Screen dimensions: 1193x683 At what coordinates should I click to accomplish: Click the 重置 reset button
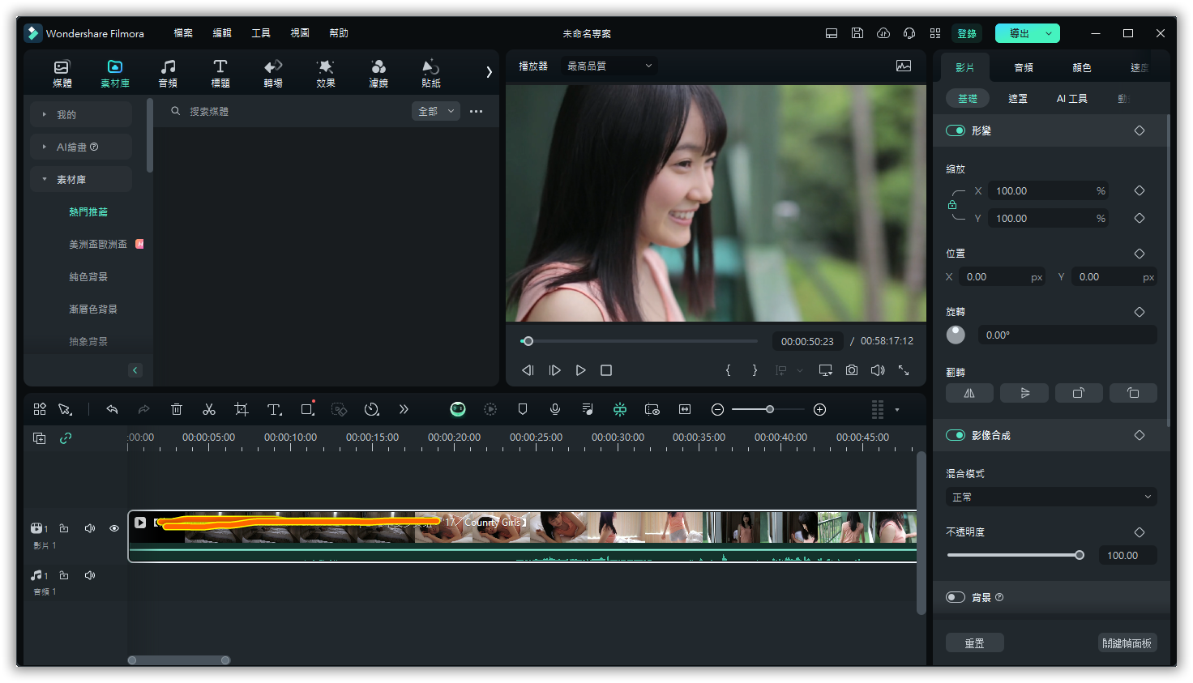click(x=975, y=642)
